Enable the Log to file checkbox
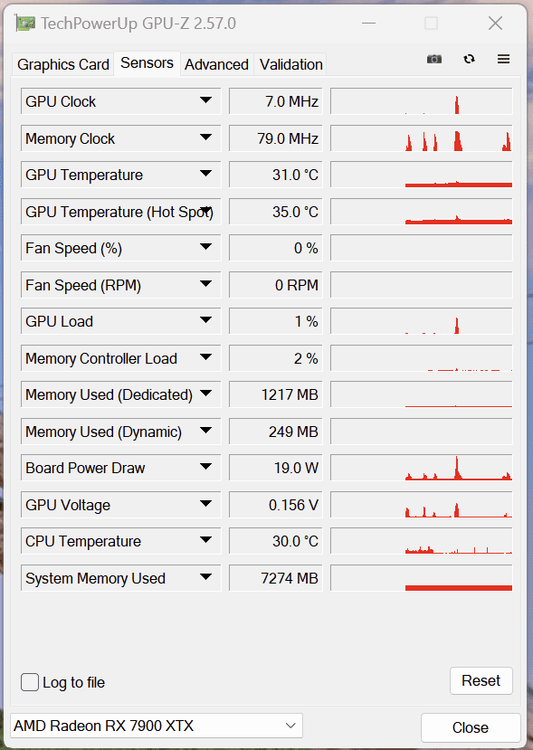This screenshot has width=533, height=750. pyautogui.click(x=30, y=682)
